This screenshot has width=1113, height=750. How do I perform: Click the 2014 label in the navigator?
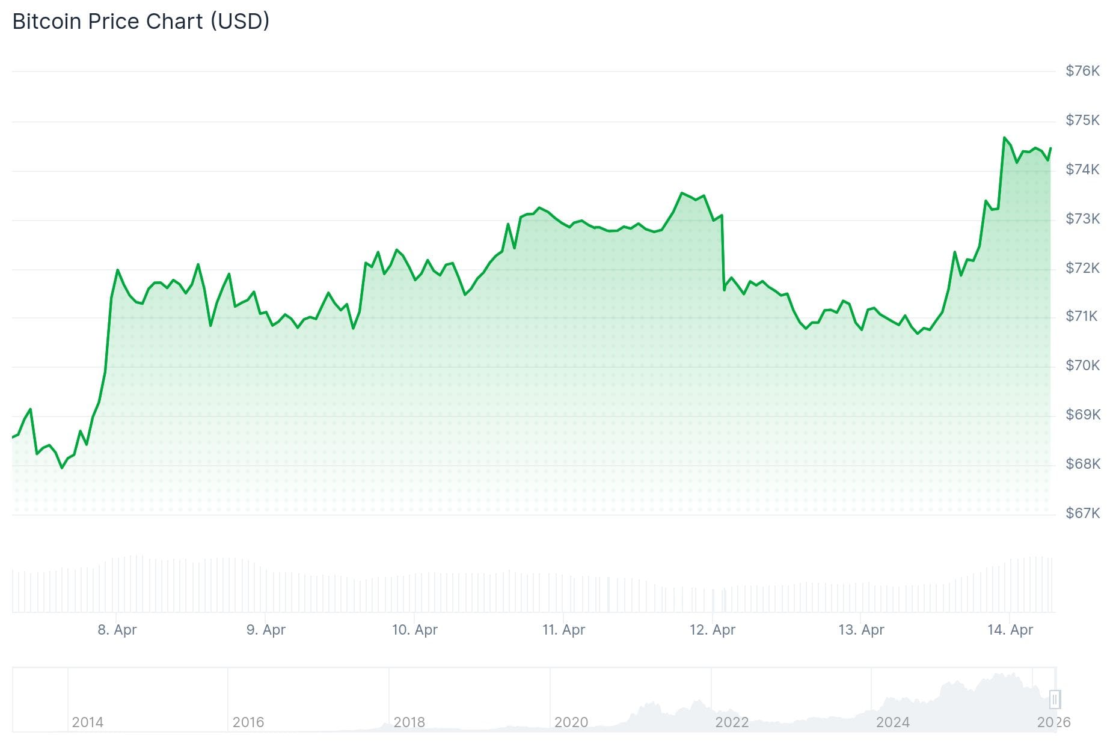tap(88, 722)
